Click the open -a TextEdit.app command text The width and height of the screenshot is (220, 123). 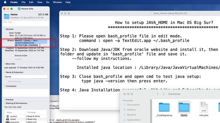pyautogui.click(x=146, y=41)
